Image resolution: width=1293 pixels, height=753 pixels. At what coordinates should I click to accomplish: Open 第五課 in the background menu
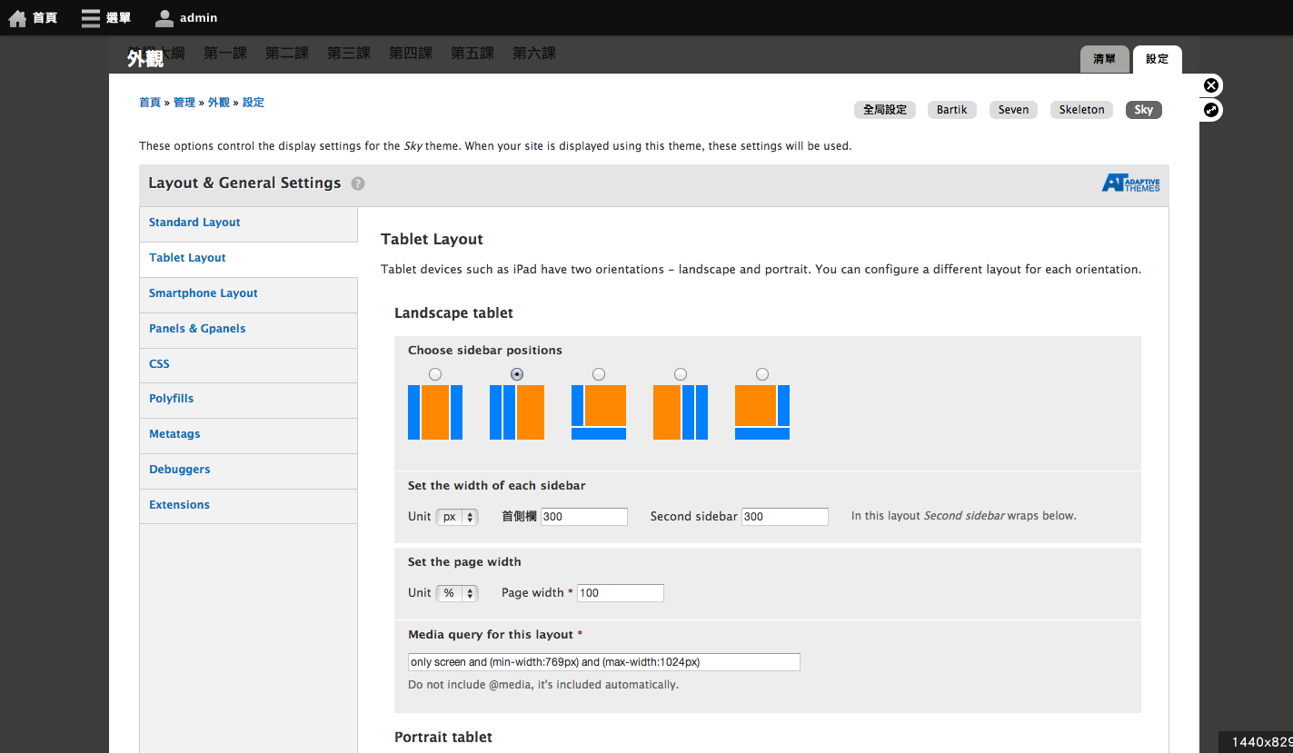(x=472, y=54)
